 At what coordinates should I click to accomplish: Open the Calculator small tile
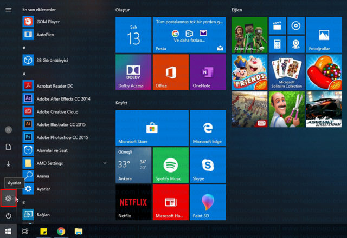(277, 44)
